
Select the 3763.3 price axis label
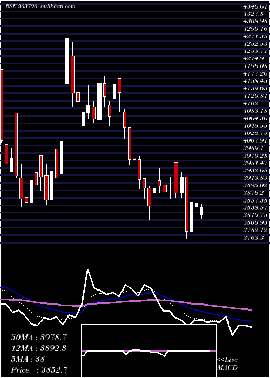(254, 238)
